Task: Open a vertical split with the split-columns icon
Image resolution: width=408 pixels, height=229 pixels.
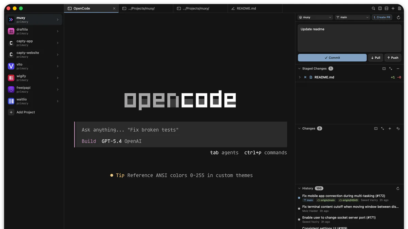Action: [380, 8]
